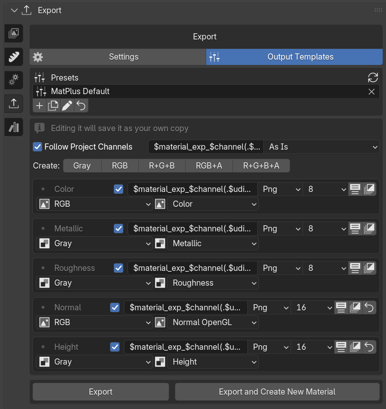This screenshot has width=386, height=409.
Task: Create an R+G+B+A output
Action: coord(261,166)
